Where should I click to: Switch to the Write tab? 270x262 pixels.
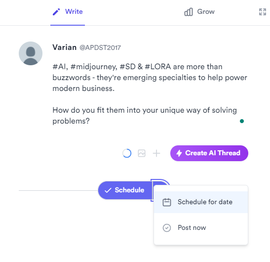click(68, 12)
